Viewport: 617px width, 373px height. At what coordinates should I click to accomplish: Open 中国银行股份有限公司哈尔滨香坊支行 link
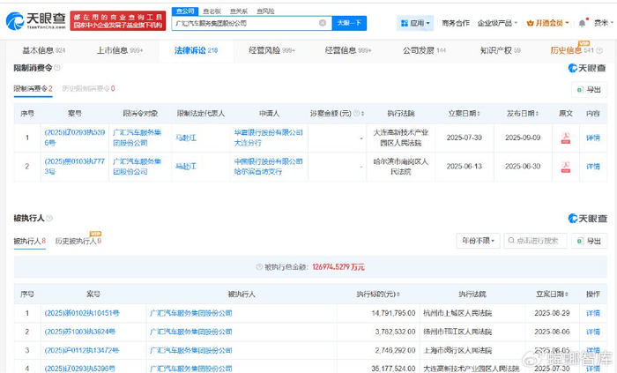click(x=268, y=167)
